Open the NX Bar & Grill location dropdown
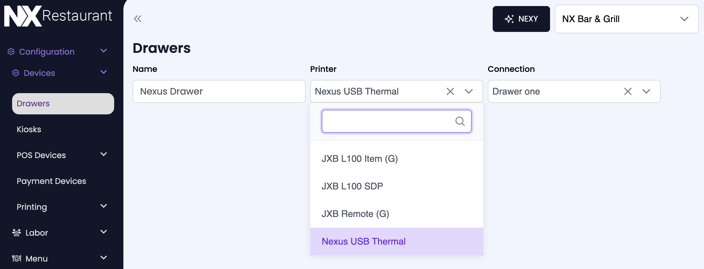 coord(626,19)
